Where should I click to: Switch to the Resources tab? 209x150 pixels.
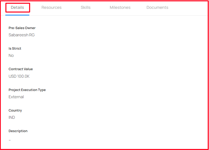tap(51, 7)
